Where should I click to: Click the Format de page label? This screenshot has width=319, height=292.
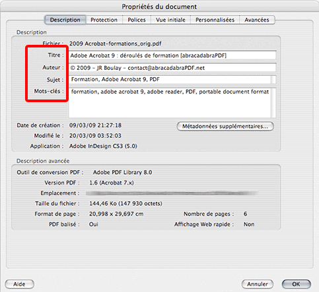(57, 214)
